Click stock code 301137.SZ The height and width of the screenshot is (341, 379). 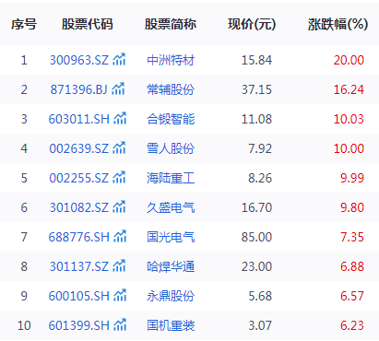pyautogui.click(x=79, y=266)
